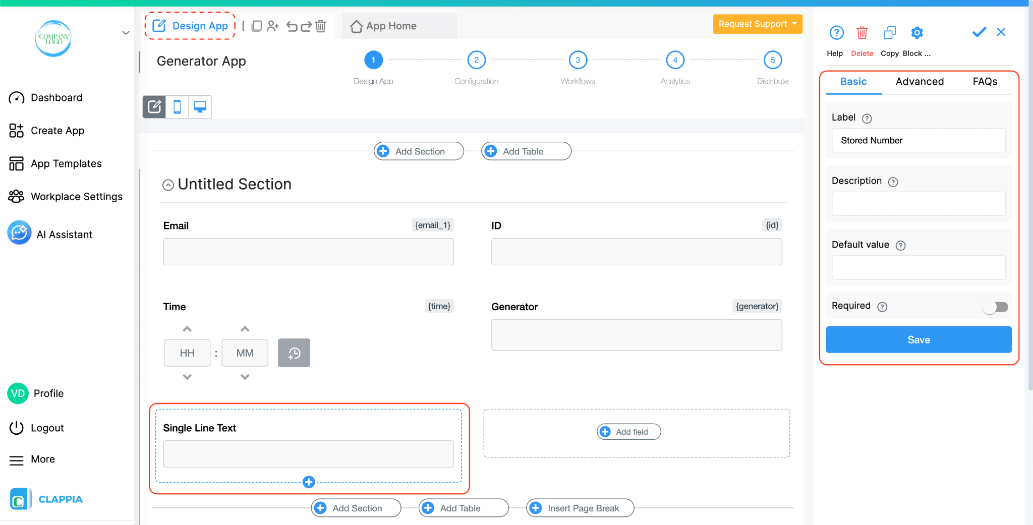
Task: Confirm changes with the checkmark icon
Action: click(x=979, y=32)
